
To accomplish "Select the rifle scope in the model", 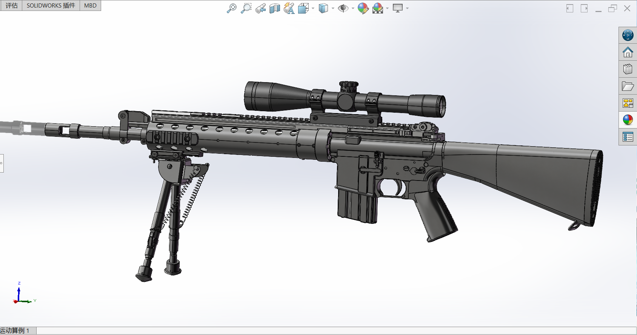I will point(345,100).
